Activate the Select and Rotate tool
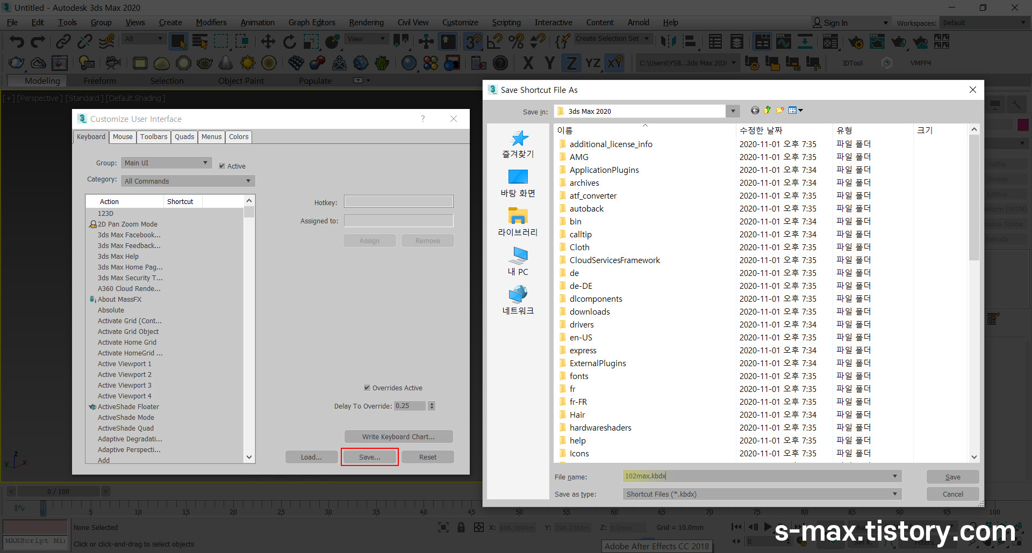The height and width of the screenshot is (553, 1032). [x=289, y=41]
